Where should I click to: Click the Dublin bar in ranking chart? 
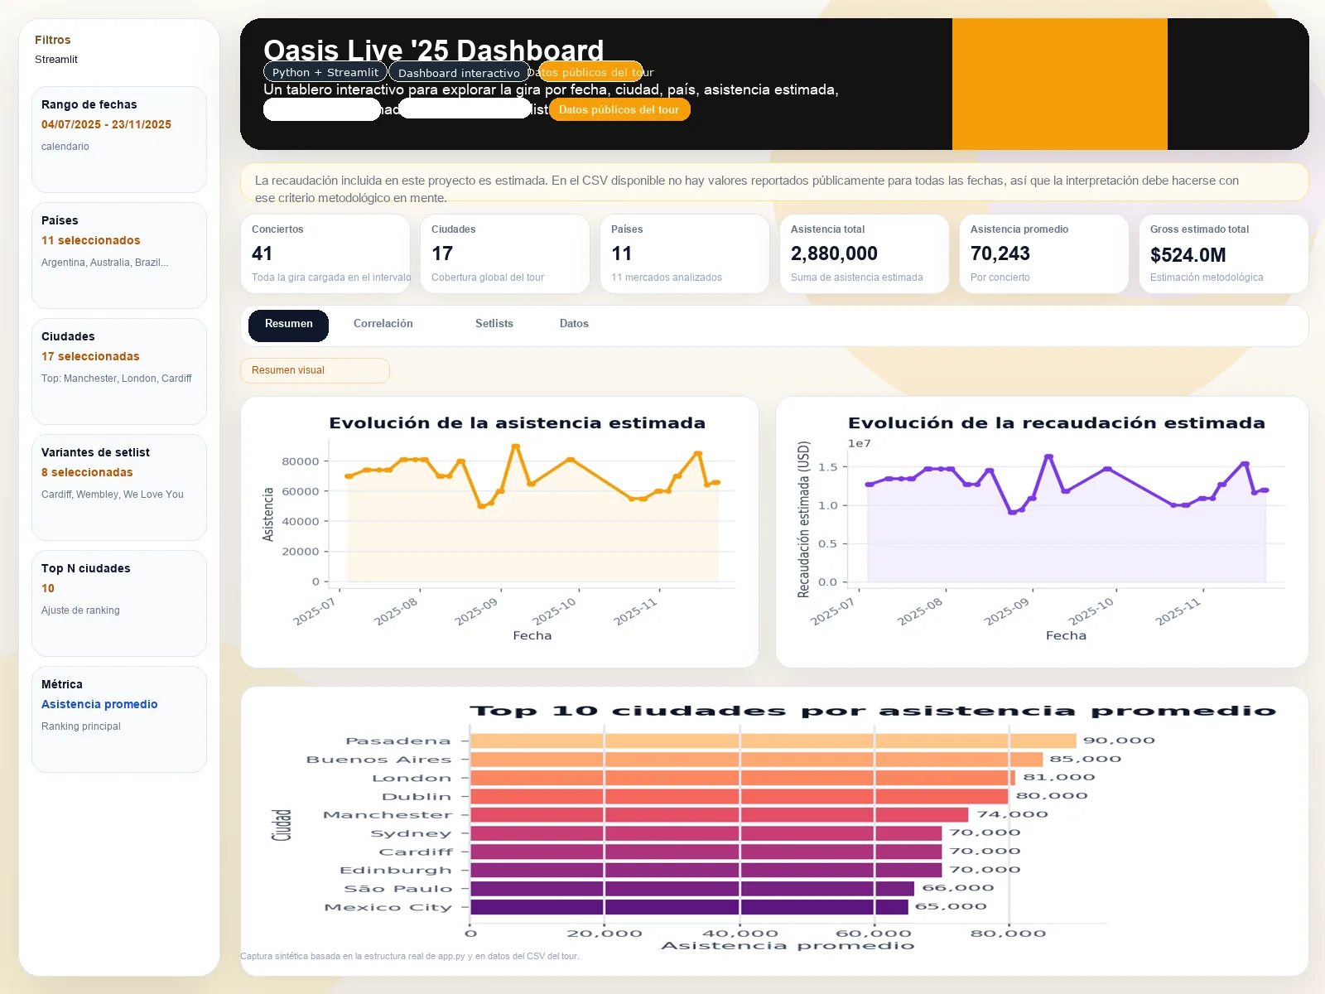[x=740, y=796]
